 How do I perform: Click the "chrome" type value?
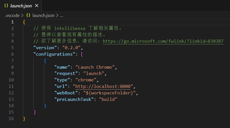[x=86, y=80]
